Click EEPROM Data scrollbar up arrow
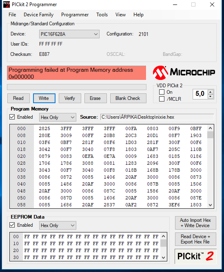224x272 pixels. [x=163, y=236]
